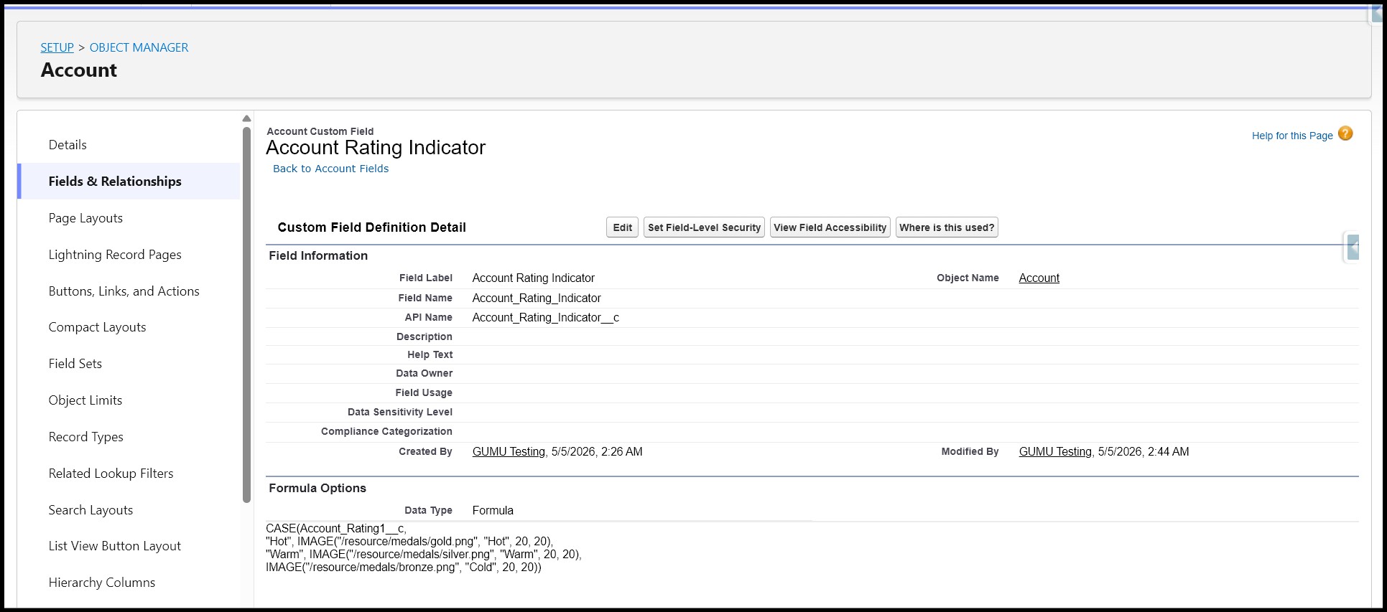Open Search Layouts sidebar item
This screenshot has width=1387, height=612.
tap(91, 510)
